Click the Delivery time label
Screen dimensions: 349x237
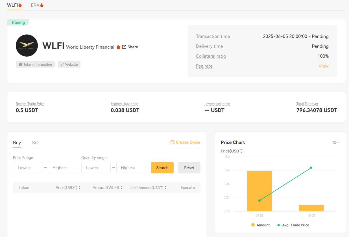209,46
